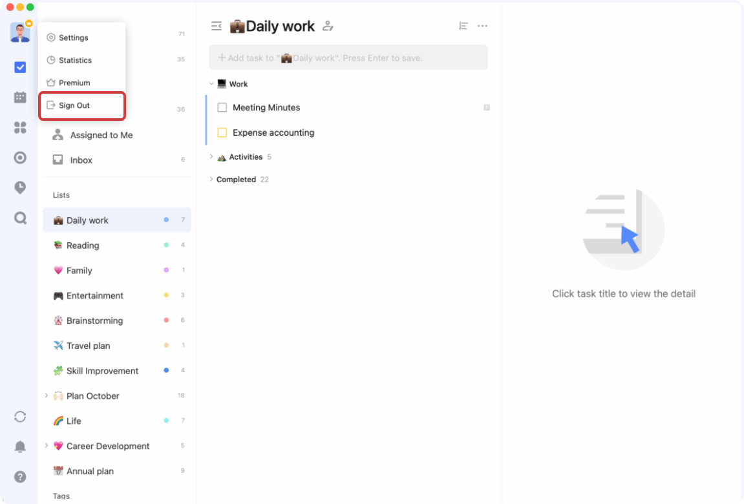Click the Add task input field

point(348,58)
